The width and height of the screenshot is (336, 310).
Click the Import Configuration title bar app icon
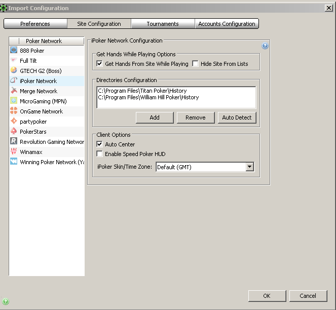[x=4, y=8]
